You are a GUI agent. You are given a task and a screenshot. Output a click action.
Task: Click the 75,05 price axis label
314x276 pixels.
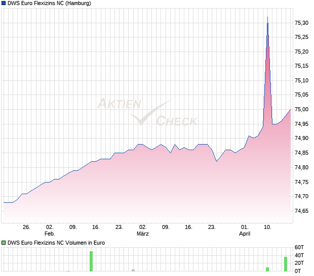click(301, 95)
